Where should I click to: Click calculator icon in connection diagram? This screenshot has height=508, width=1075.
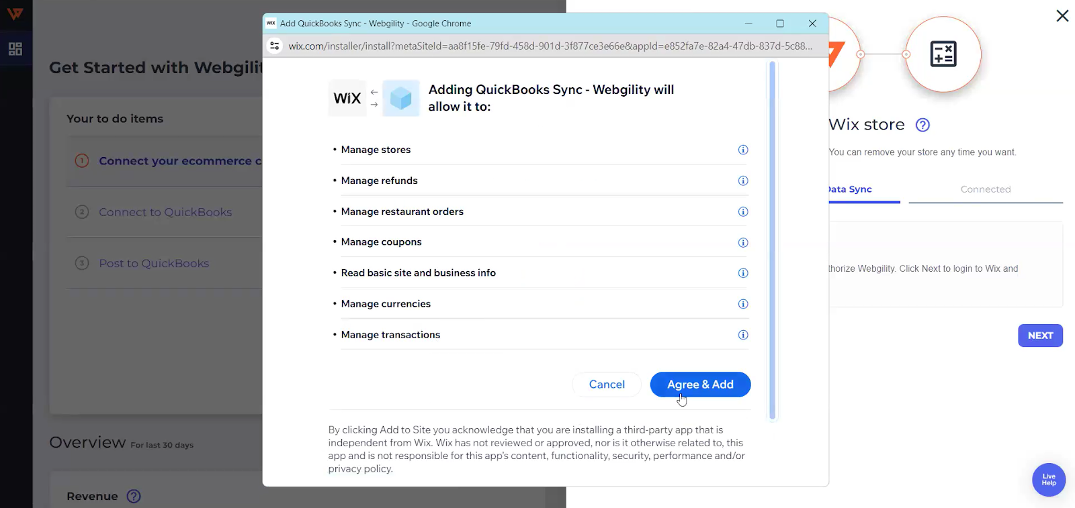(x=943, y=54)
